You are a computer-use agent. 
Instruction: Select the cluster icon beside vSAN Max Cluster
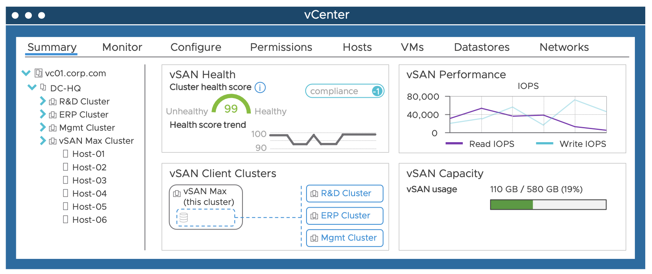tap(52, 141)
